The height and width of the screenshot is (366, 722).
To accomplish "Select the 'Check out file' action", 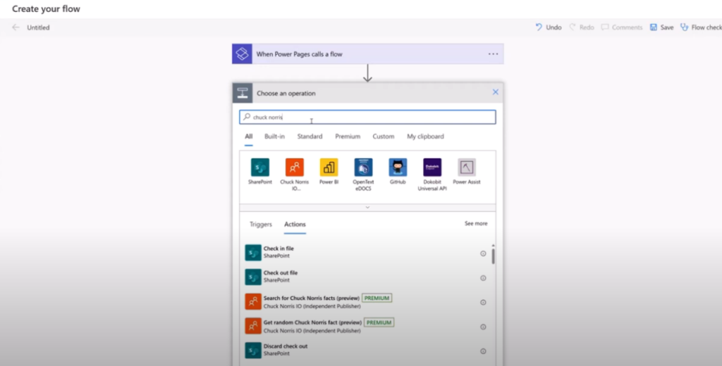I will (366, 277).
